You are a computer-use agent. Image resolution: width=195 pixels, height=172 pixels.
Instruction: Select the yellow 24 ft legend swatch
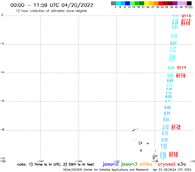pos(147,3)
